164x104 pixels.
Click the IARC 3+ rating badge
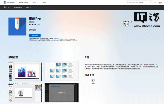tap(126, 24)
